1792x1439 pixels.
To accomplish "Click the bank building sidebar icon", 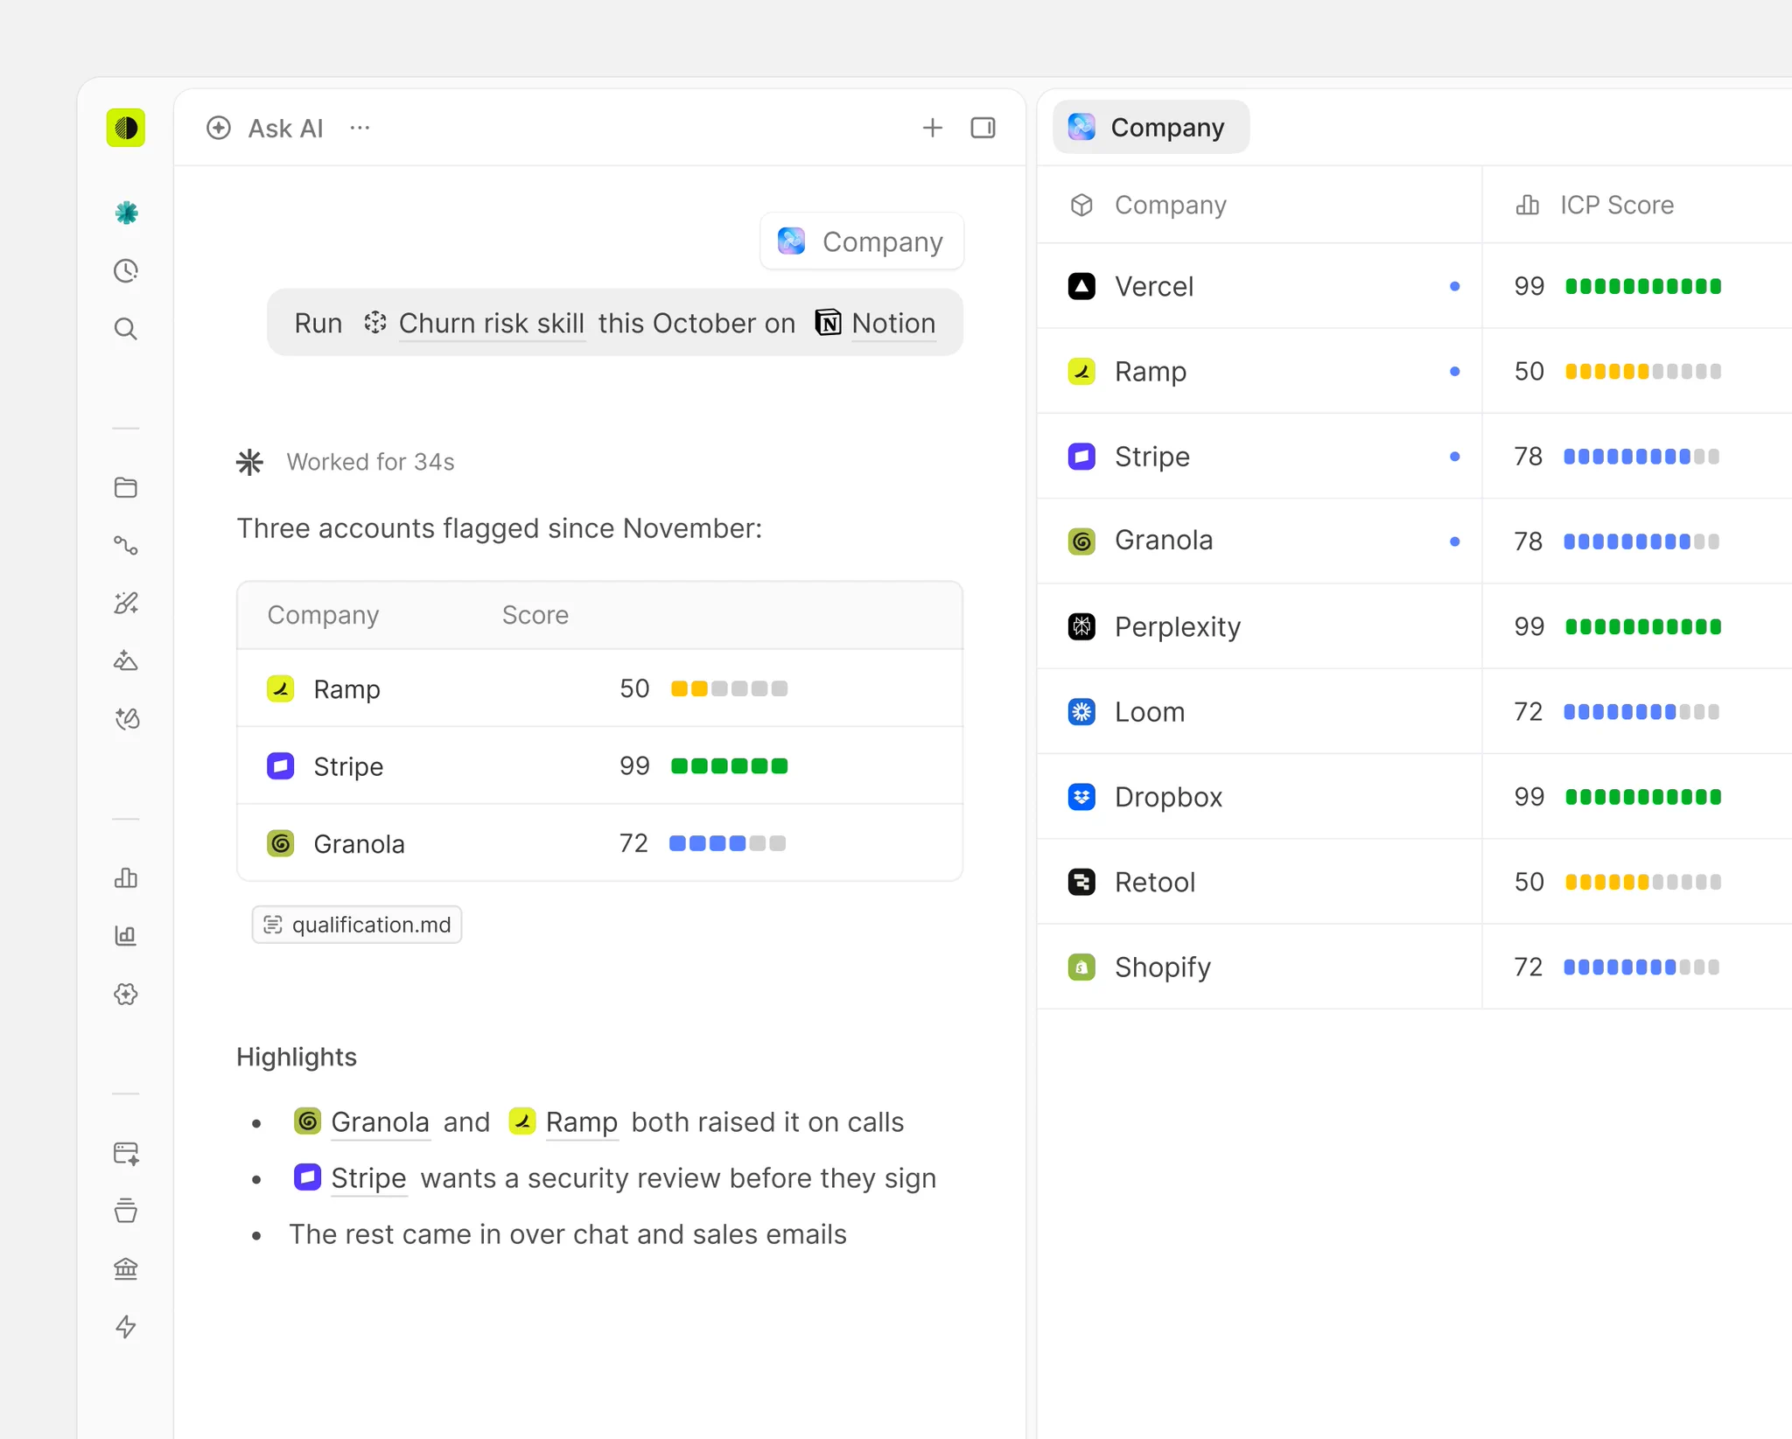I will point(126,1268).
